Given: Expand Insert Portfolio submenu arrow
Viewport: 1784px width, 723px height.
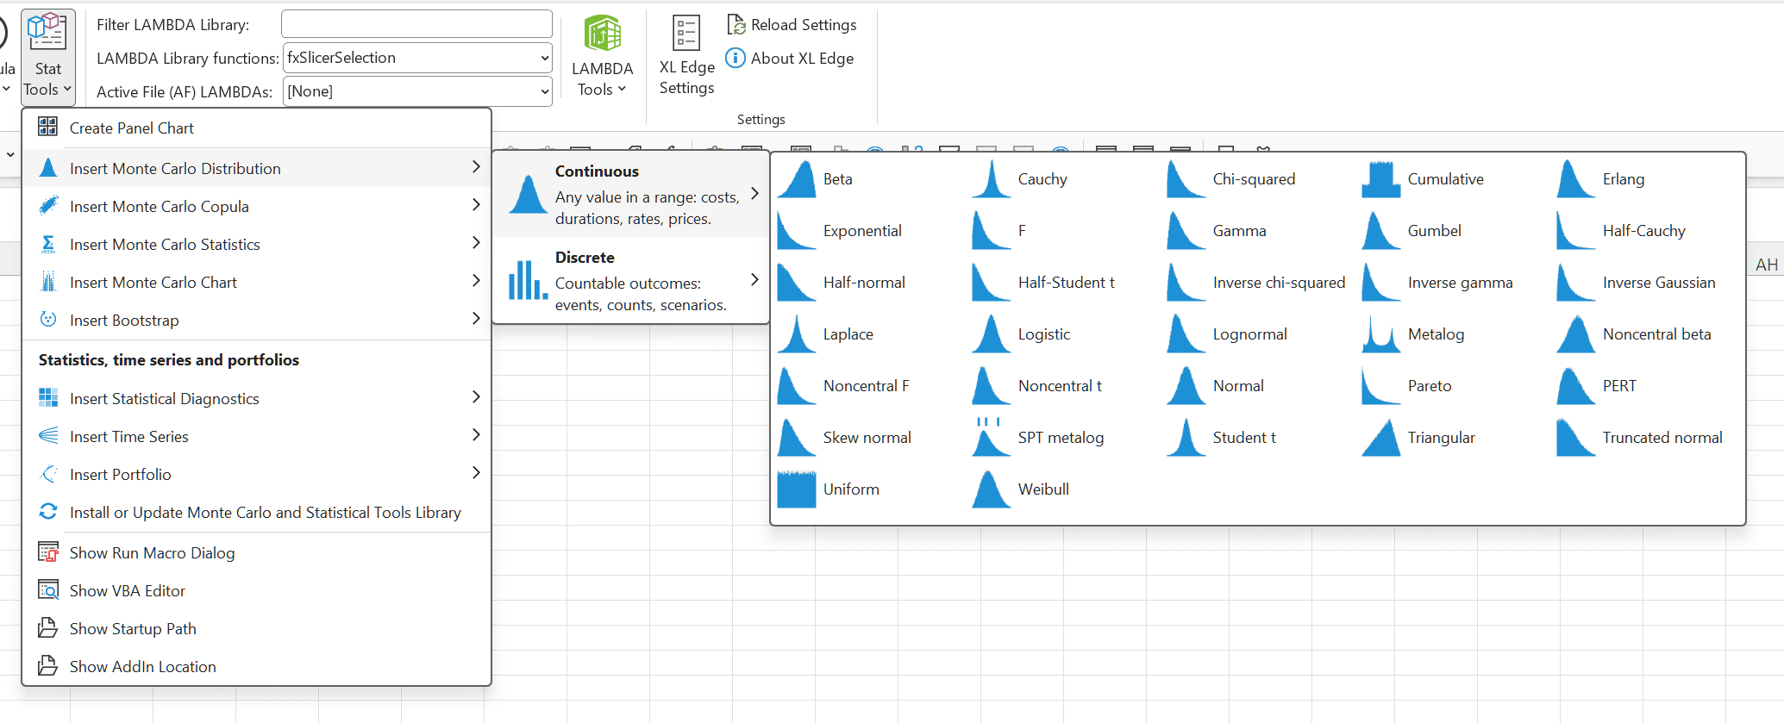Looking at the screenshot, I should tap(476, 473).
